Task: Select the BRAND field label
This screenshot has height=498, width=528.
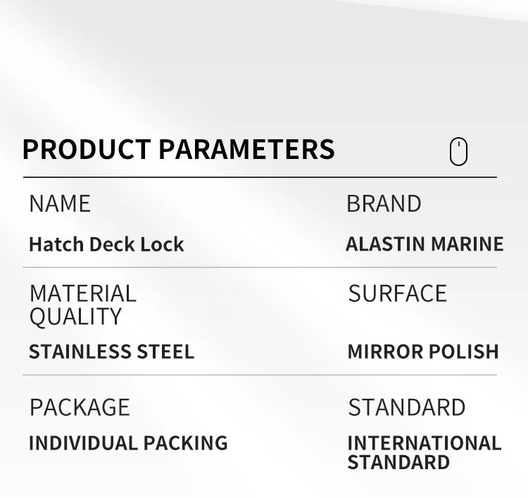Action: coord(384,204)
